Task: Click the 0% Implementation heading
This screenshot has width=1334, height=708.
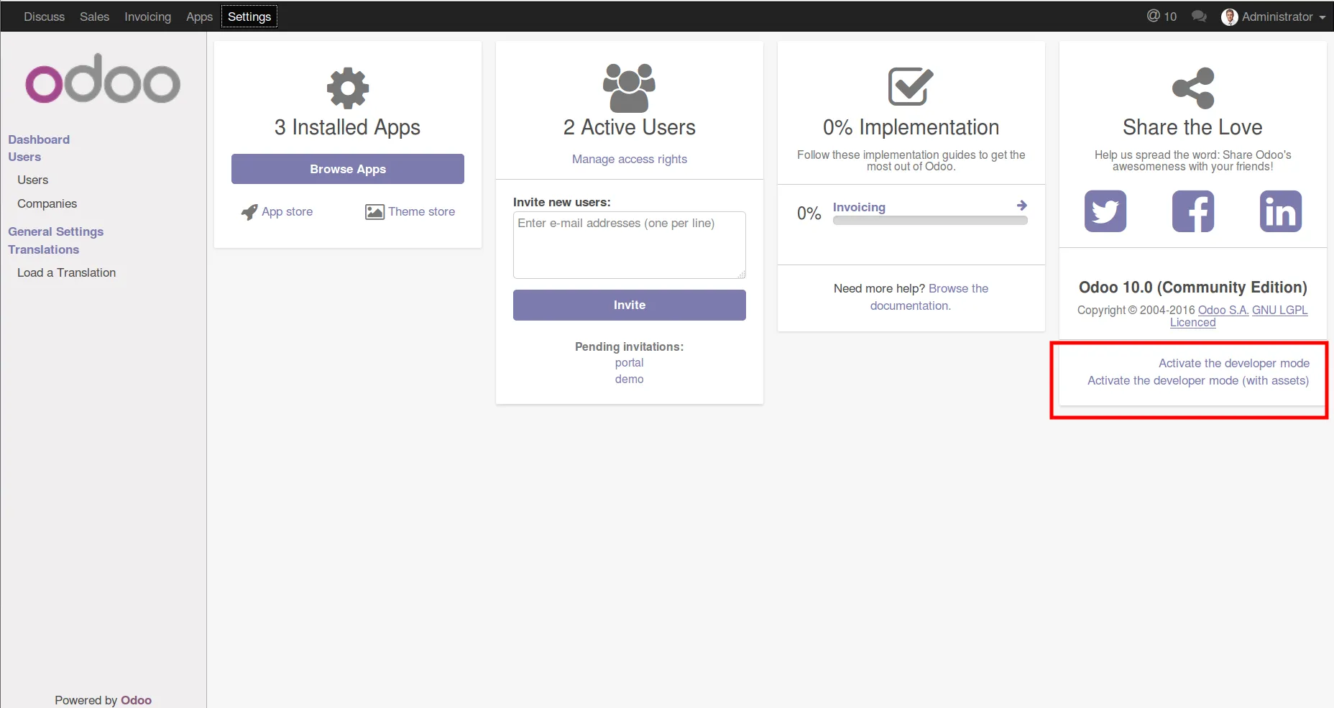Action: (911, 127)
